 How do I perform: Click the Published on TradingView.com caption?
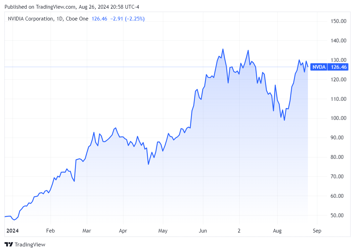pyautogui.click(x=72, y=7)
